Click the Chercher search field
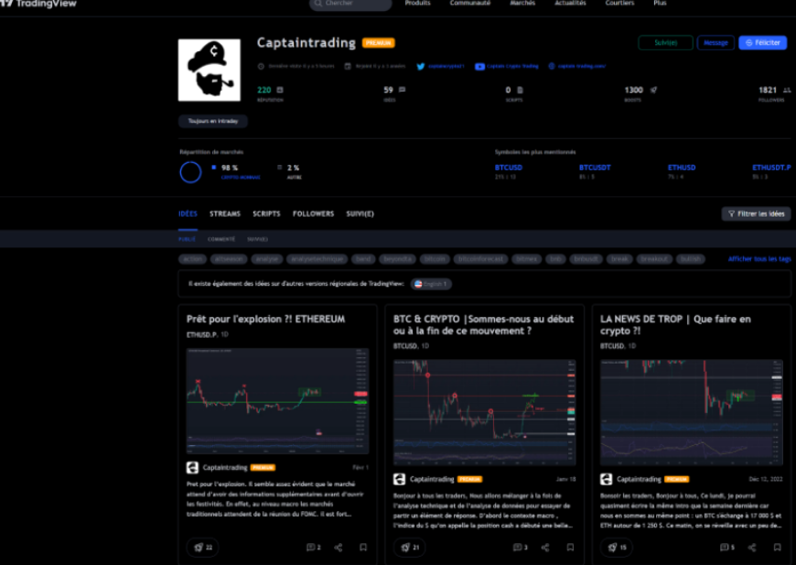 pos(351,4)
